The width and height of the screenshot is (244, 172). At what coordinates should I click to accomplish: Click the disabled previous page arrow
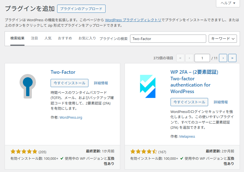pos(189,58)
